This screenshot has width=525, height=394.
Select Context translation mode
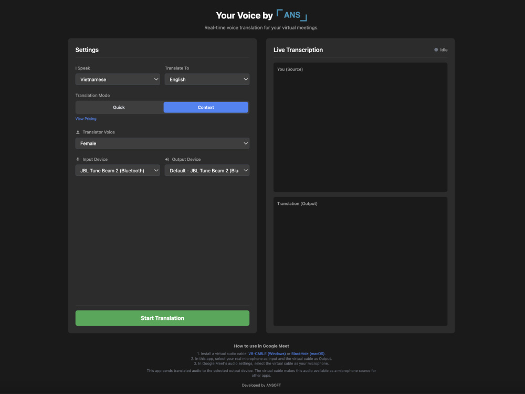click(206, 107)
